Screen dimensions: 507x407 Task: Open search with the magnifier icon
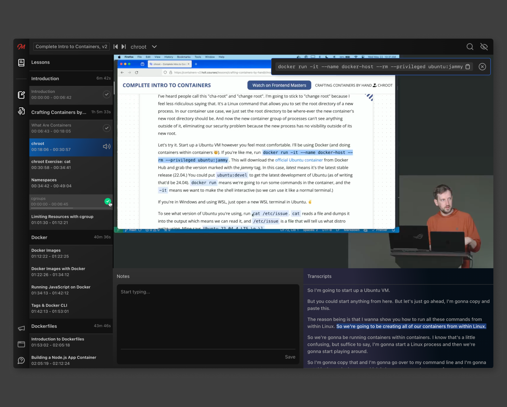[470, 47]
